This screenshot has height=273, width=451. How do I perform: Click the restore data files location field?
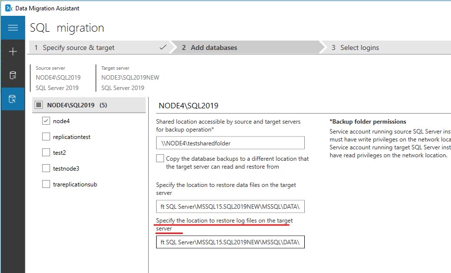click(230, 207)
